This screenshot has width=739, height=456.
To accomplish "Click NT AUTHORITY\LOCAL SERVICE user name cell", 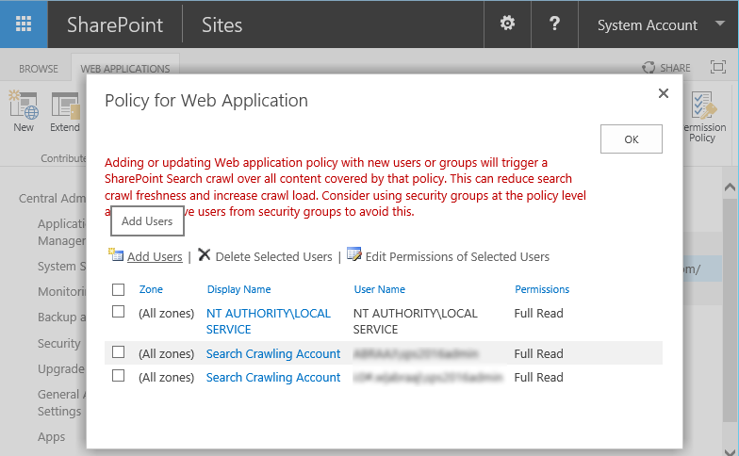I will click(415, 321).
